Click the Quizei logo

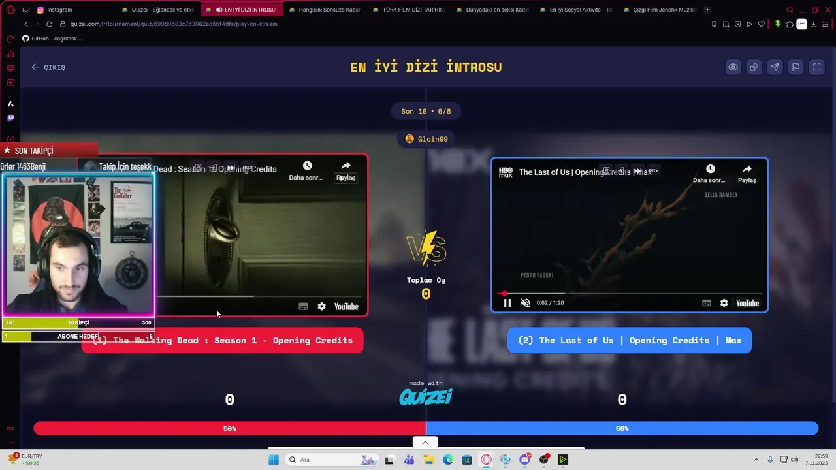tap(426, 397)
